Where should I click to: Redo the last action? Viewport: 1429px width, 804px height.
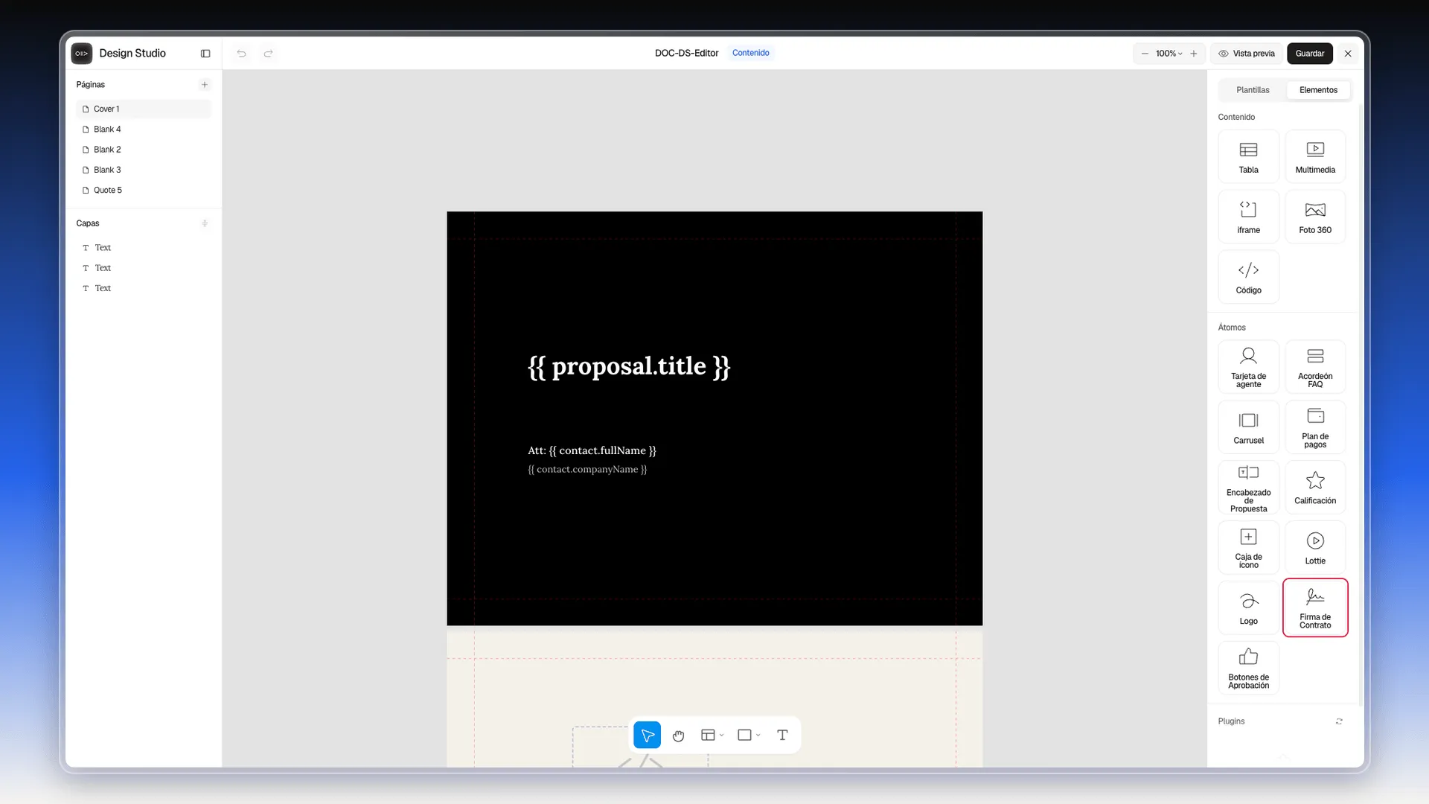(x=268, y=54)
